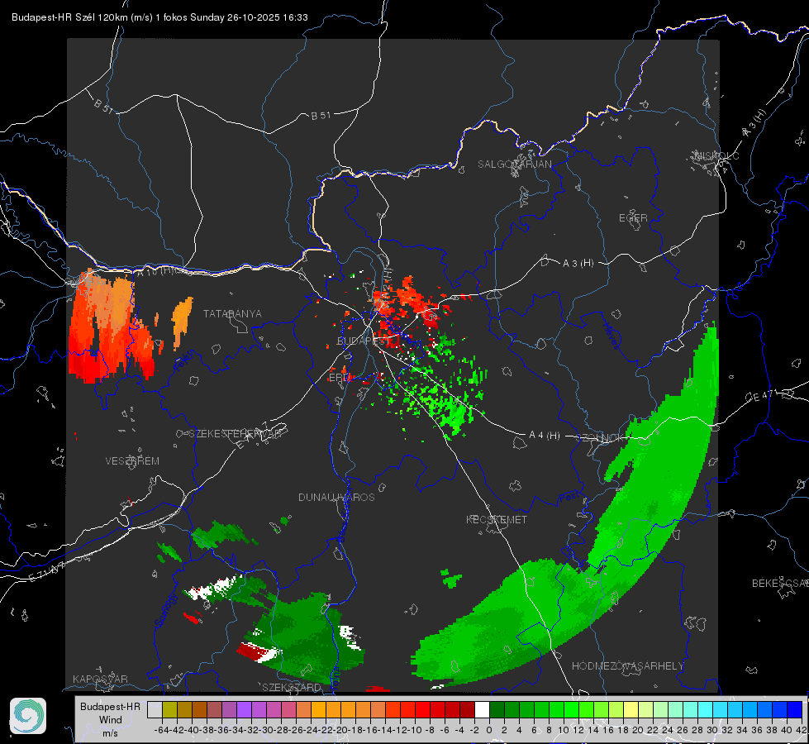Click the MISKOLC city label
Image resolution: width=809 pixels, height=744 pixels.
click(x=716, y=155)
